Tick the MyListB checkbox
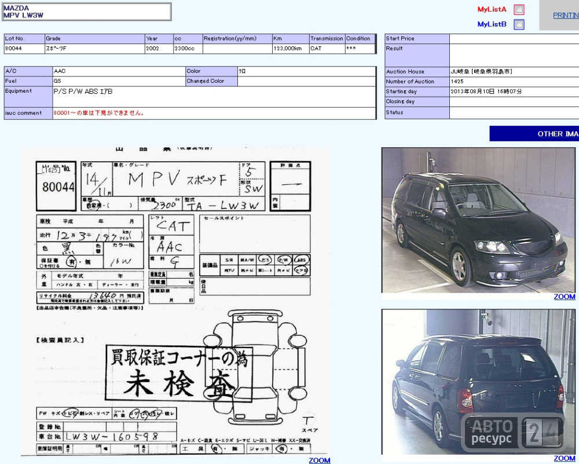 pyautogui.click(x=519, y=24)
